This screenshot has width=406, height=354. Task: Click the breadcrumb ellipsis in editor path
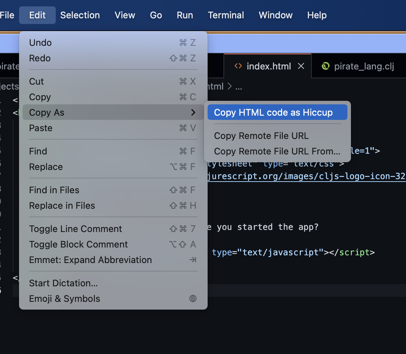239,87
